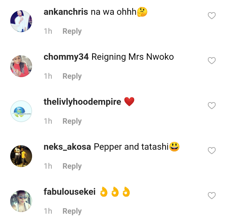
Task: Visit thelivlyhoodempire username link
Action: pyautogui.click(x=82, y=102)
